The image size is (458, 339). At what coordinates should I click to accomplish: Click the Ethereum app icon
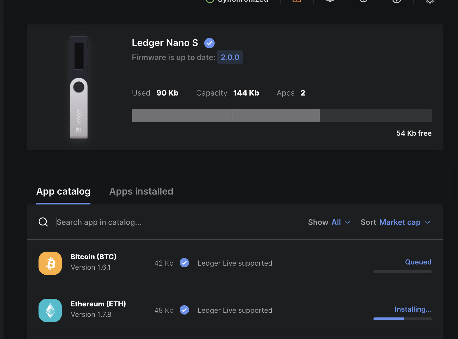pos(50,310)
